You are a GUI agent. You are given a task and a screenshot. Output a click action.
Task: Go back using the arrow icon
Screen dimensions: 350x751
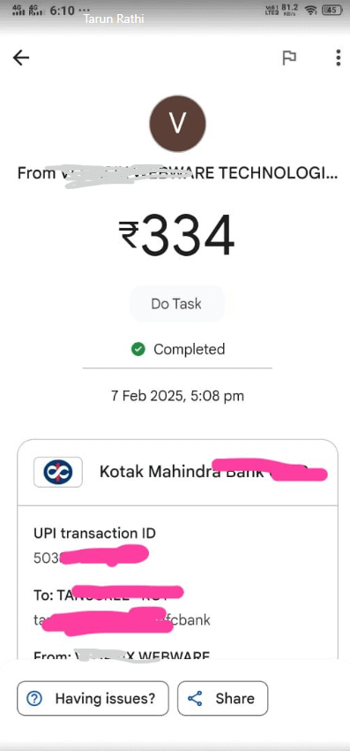[x=20, y=58]
